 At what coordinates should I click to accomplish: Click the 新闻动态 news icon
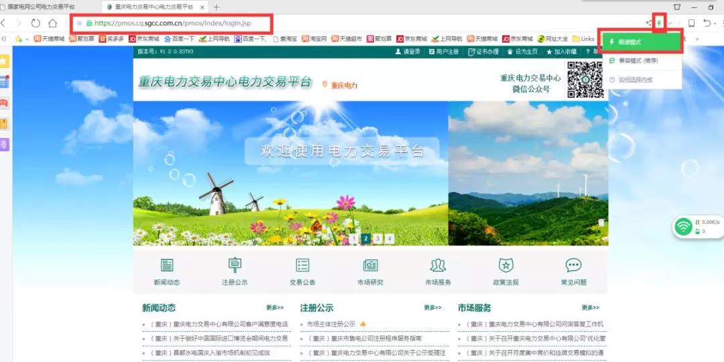(x=166, y=265)
